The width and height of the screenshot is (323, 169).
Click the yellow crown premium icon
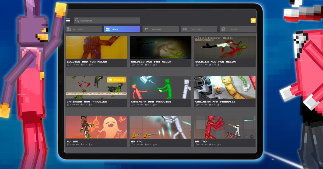pyautogui.click(x=253, y=20)
